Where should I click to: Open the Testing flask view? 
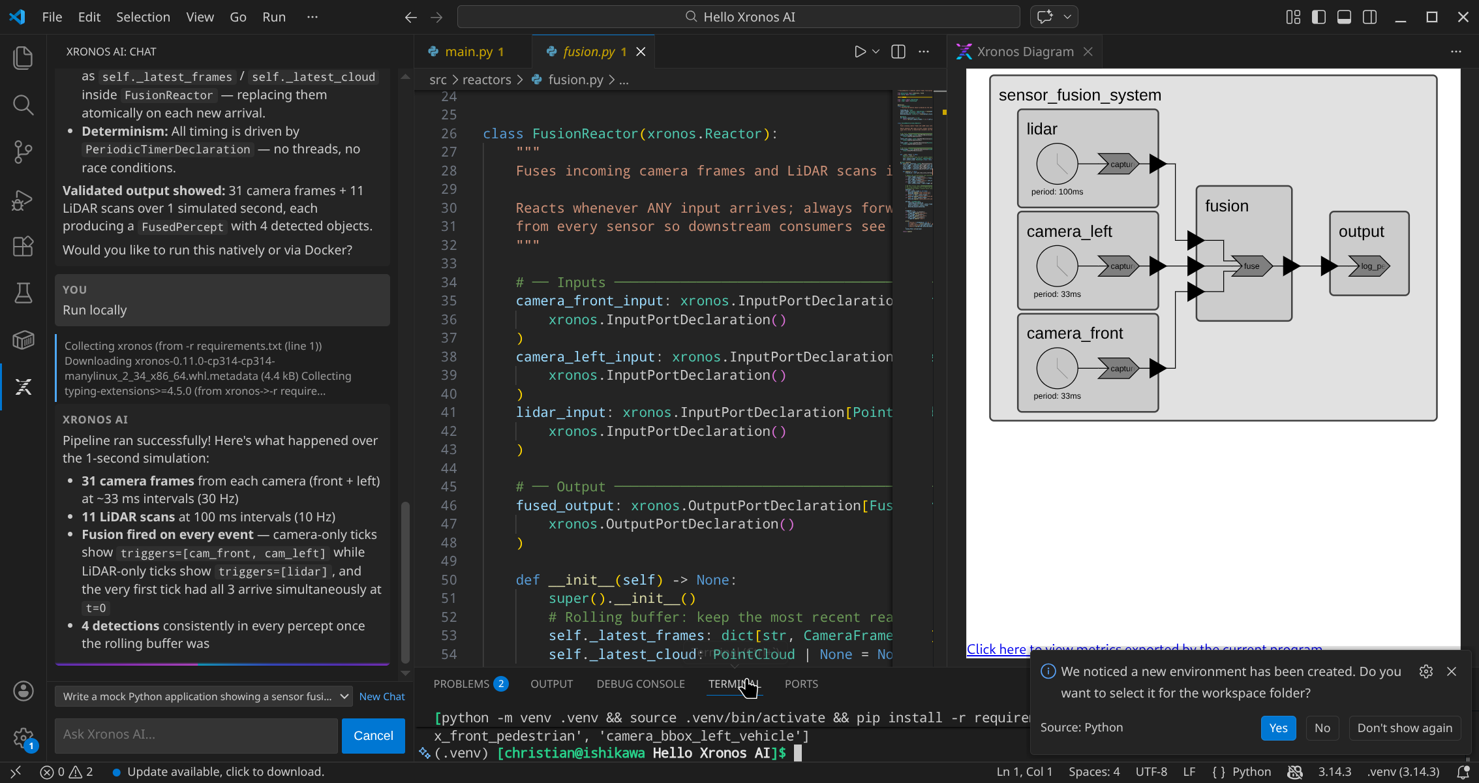(x=23, y=293)
